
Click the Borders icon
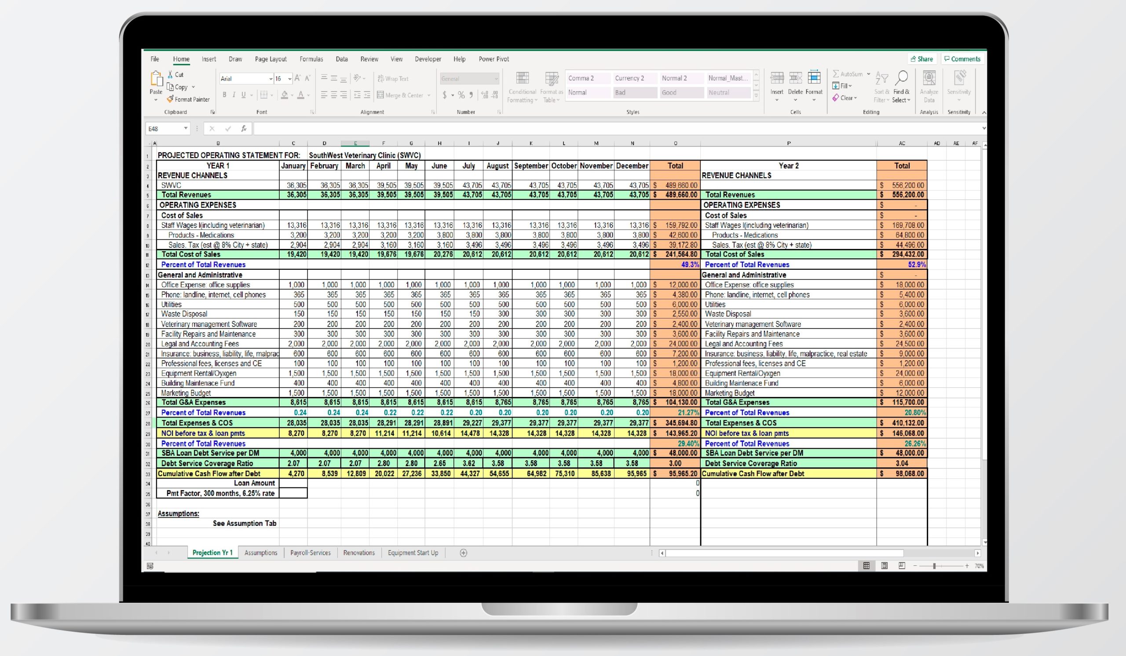point(264,95)
